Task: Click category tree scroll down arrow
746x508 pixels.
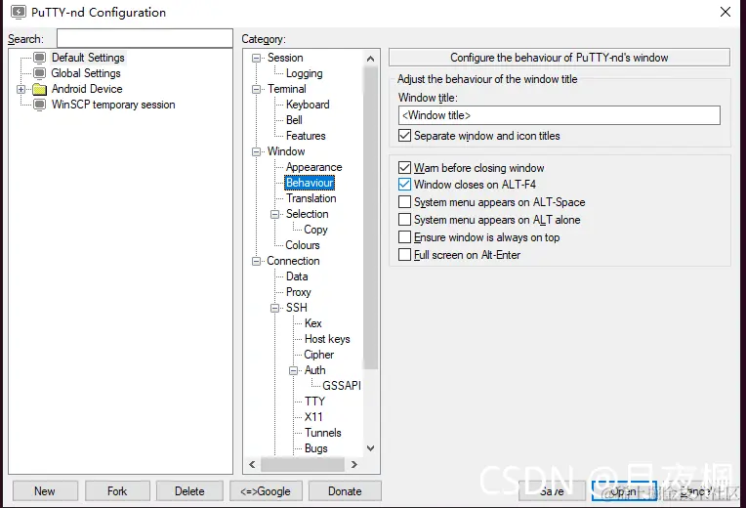Action: click(x=371, y=448)
